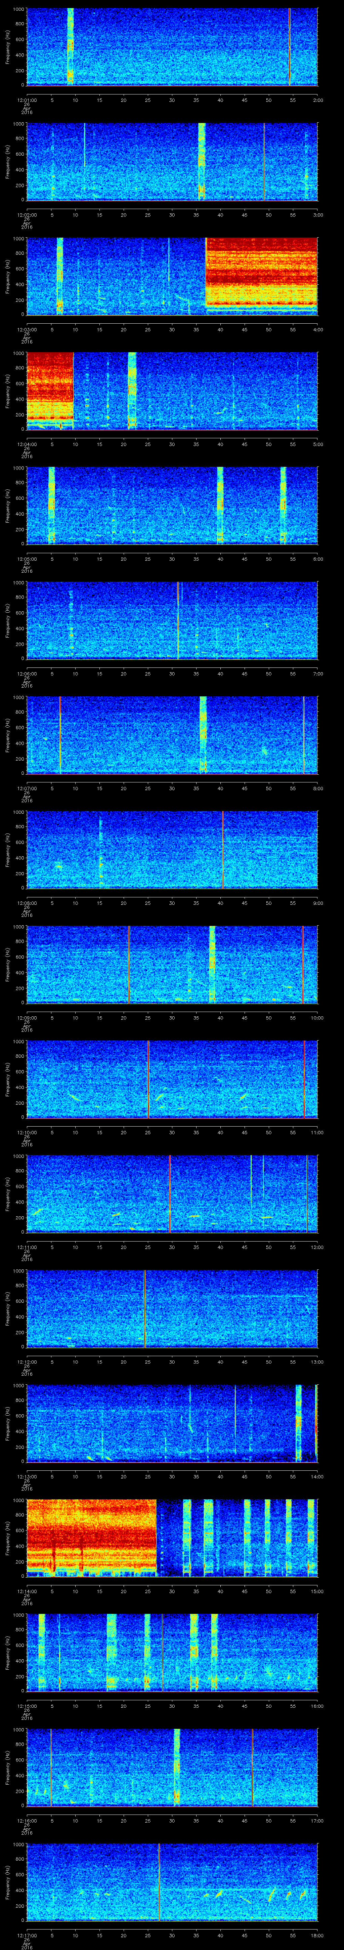This screenshot has height=1950, width=344.
Task: Select the burst near 36 s in 12:02:00 spectrogram
Action: pos(202,162)
